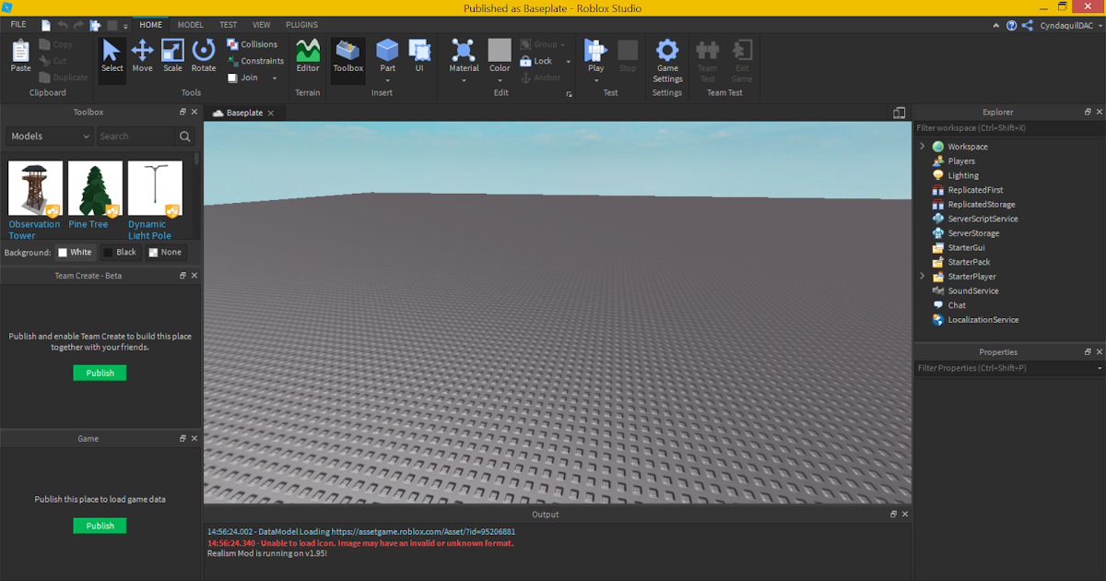Activate the Move tool
This screenshot has width=1106, height=581.
(x=142, y=55)
